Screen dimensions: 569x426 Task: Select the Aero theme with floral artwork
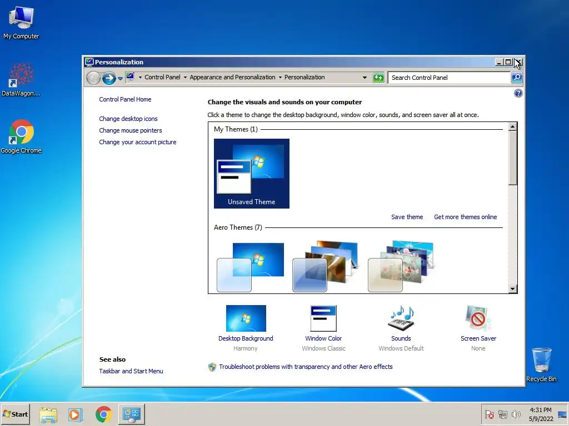pyautogui.click(x=401, y=266)
